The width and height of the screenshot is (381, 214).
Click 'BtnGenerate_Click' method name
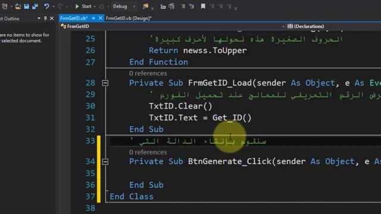point(230,162)
